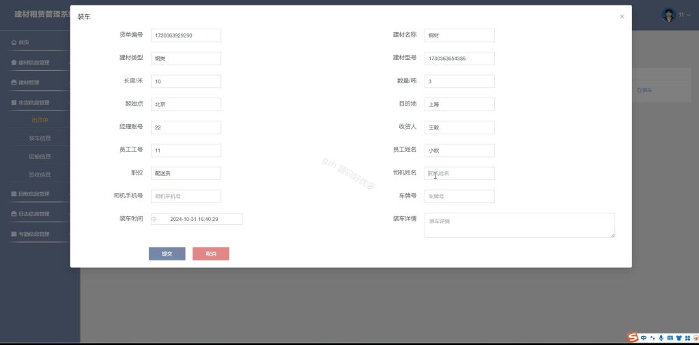Click the 提交 submit button

tap(167, 254)
